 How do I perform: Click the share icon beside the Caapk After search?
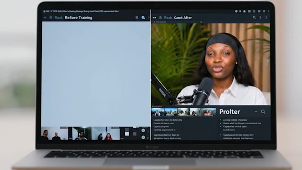260,17
